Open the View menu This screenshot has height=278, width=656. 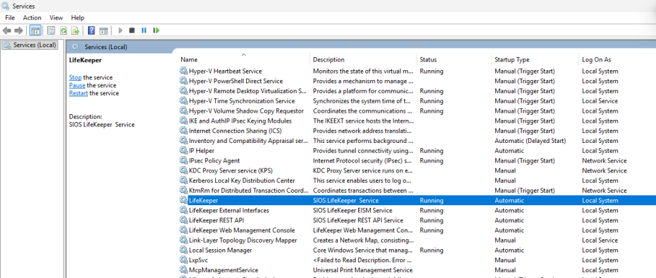56,18
